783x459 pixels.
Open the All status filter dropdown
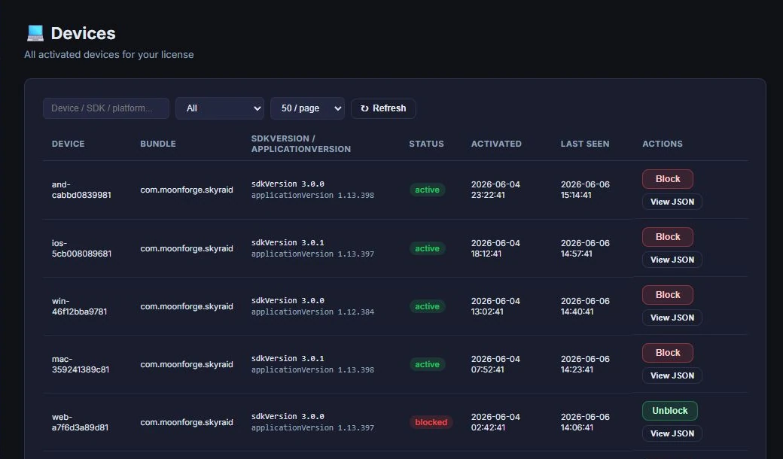pyautogui.click(x=220, y=108)
